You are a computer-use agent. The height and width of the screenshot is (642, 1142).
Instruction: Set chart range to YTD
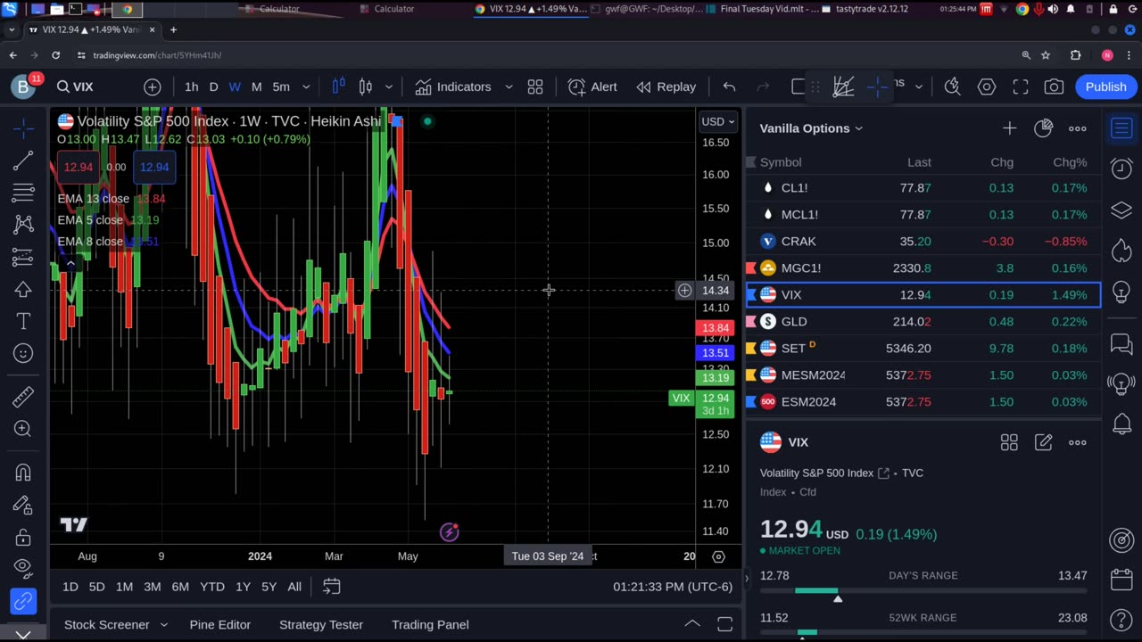211,586
